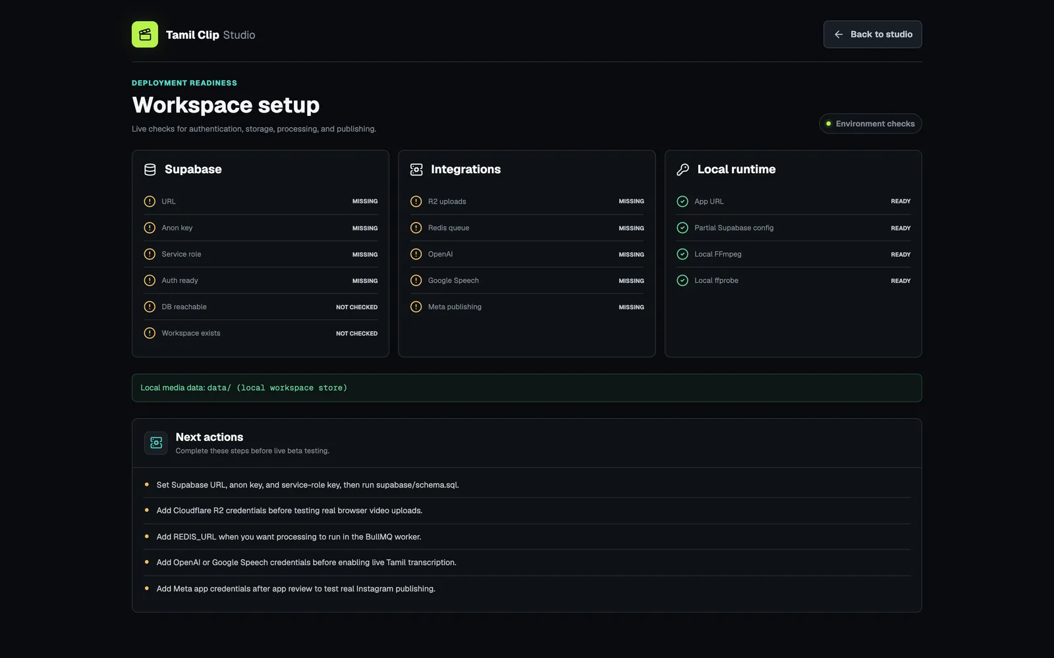Click the NOT CHECKED status for DB reachable
The height and width of the screenshot is (658, 1054).
pyautogui.click(x=357, y=307)
